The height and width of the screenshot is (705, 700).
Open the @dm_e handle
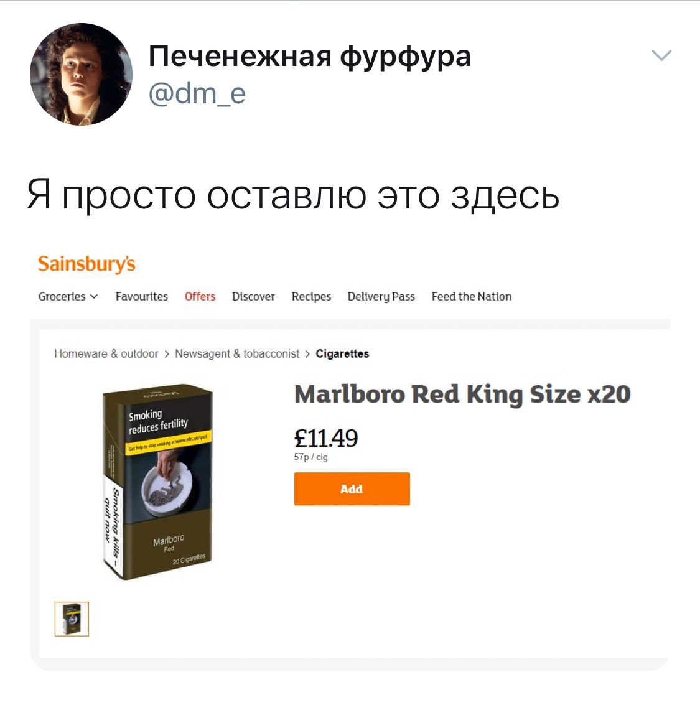(197, 93)
